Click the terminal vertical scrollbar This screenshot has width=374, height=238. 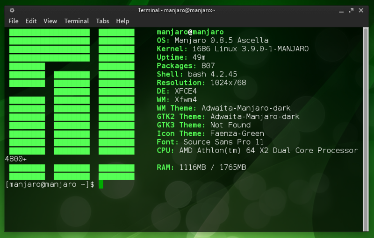(x=366, y=129)
